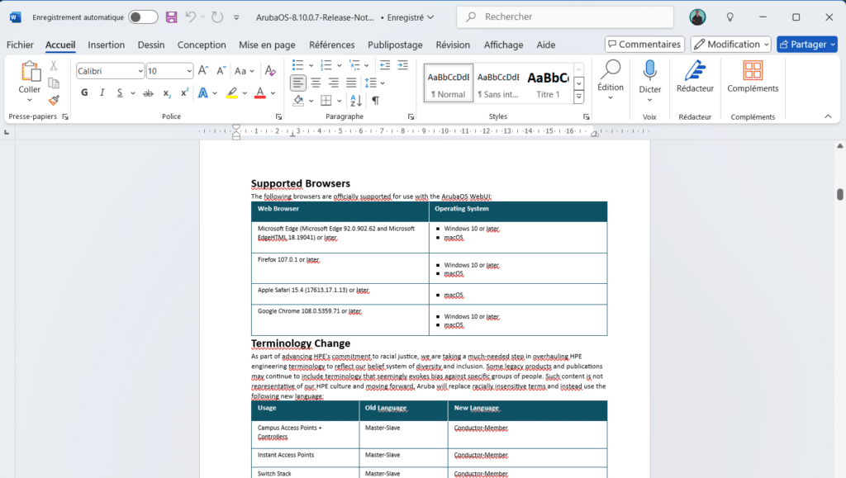
Task: Switch to the Mise en page tab
Action: pos(267,45)
